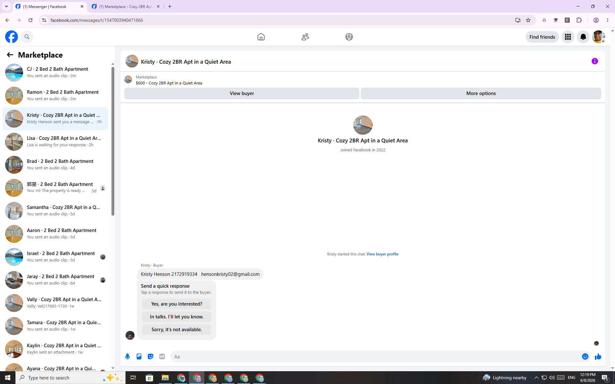Open Tamara Cozy 2BR Apt conversation

click(x=55, y=326)
